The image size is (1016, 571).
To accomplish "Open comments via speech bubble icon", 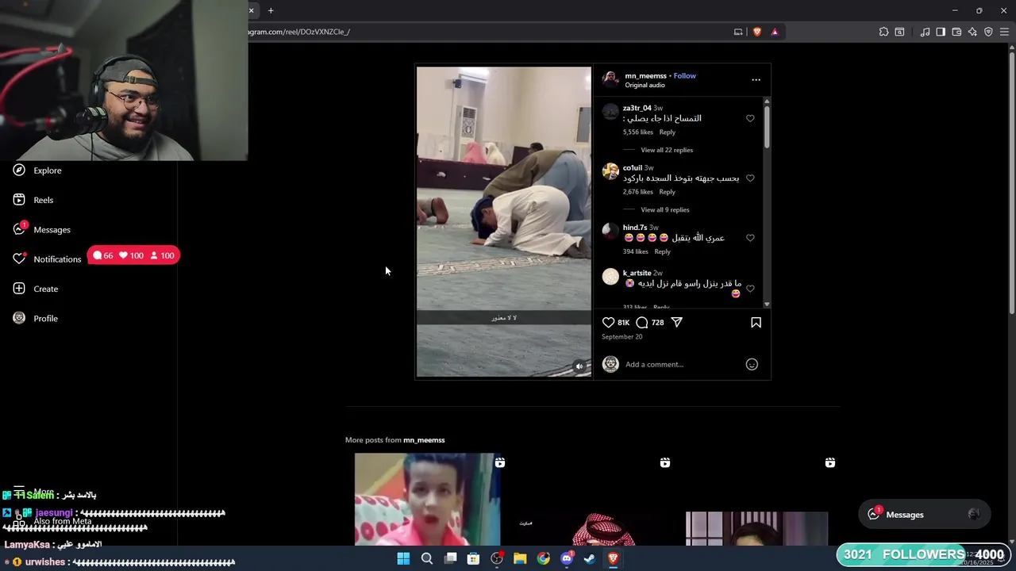I will coord(642,323).
